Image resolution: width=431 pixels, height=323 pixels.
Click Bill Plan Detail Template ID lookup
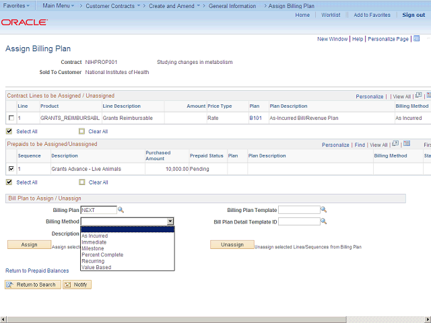tap(323, 221)
